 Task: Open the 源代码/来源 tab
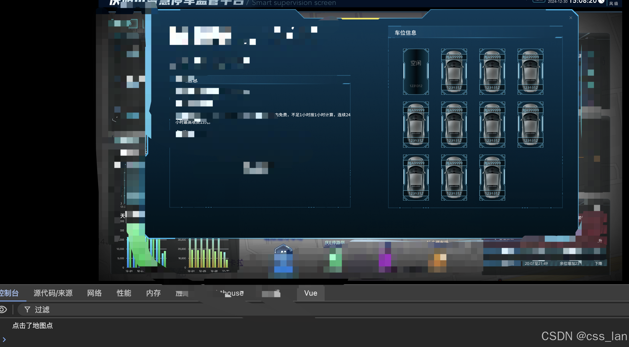pos(53,293)
